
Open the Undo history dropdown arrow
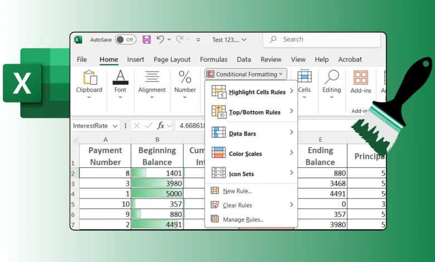[168, 40]
